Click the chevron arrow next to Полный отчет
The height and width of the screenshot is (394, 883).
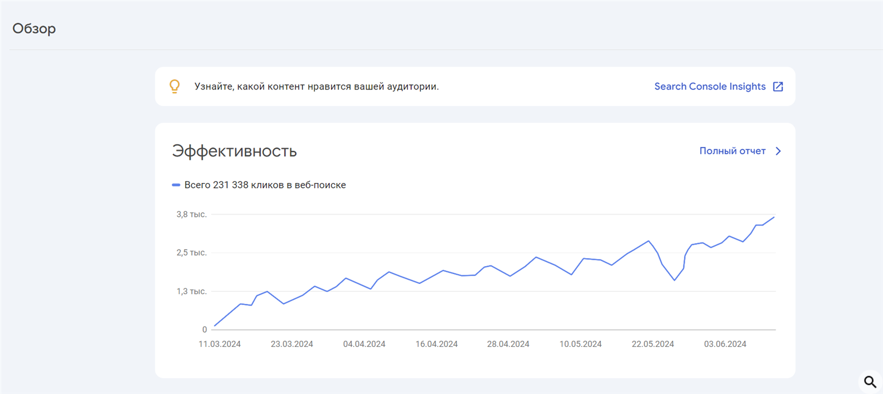[x=778, y=151]
